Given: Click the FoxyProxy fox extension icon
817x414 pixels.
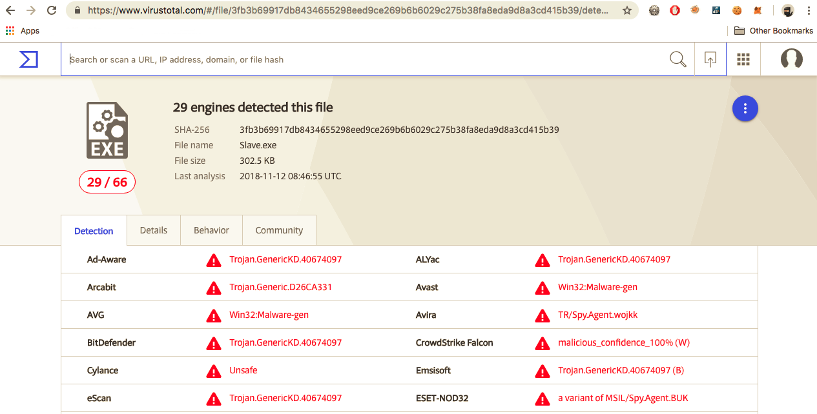Looking at the screenshot, I should pos(695,10).
